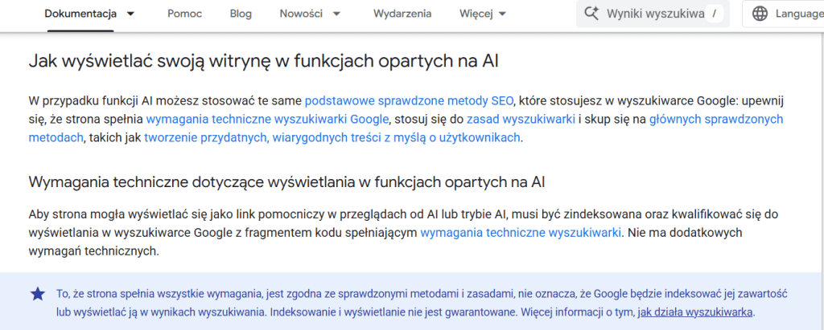Expand the Dokumentacja dropdown arrow
This screenshot has width=824, height=330.
131,14
